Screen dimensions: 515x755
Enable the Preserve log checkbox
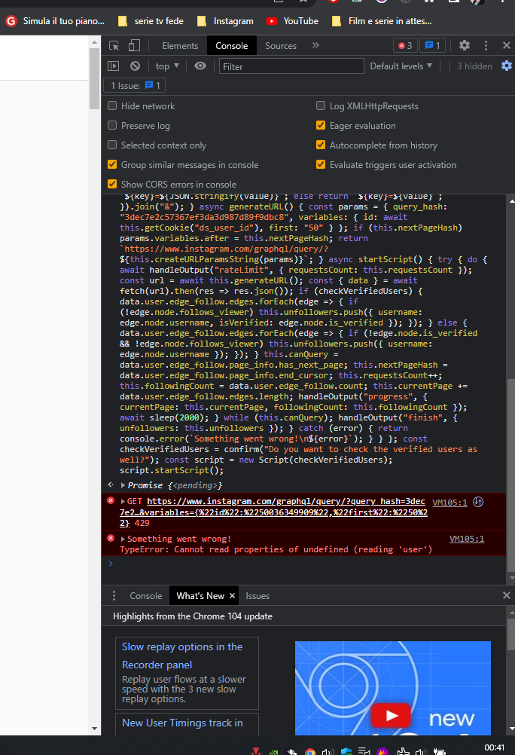coord(112,125)
